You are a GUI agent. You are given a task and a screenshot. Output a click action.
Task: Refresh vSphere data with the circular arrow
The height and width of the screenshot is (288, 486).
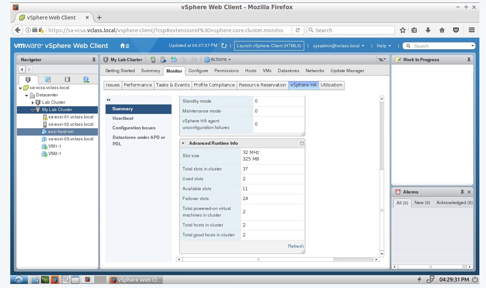224,46
